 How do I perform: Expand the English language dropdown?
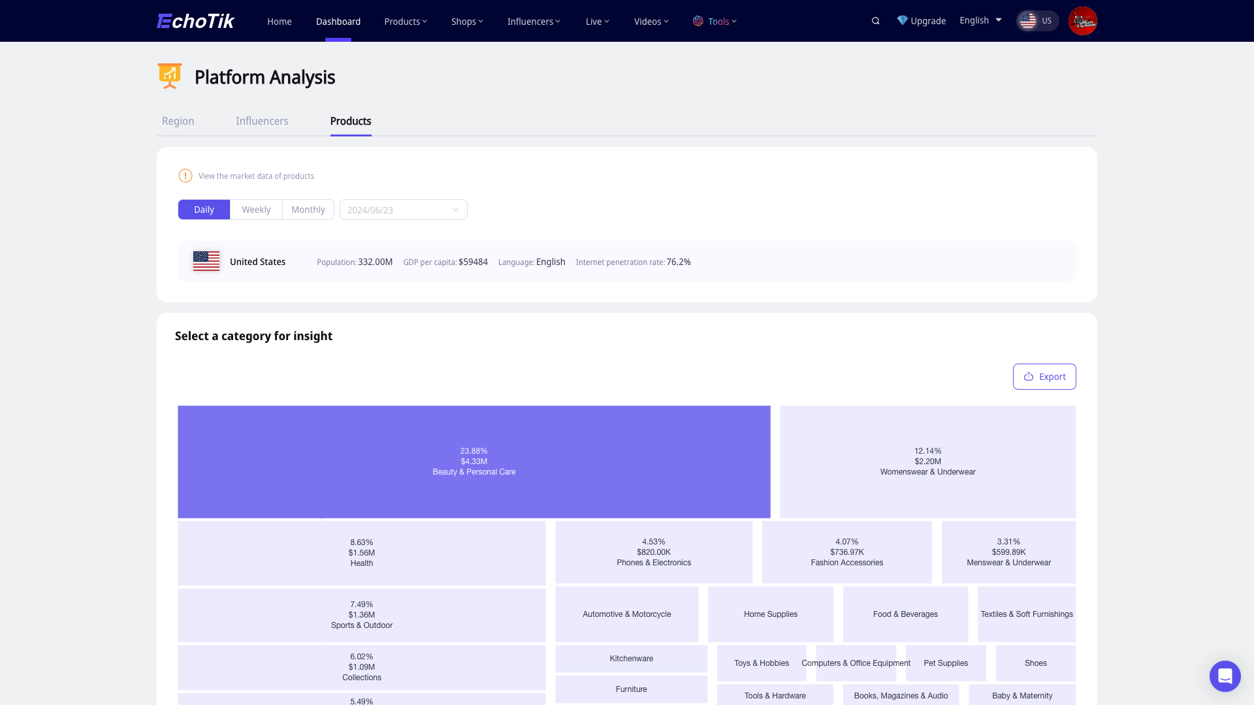tap(980, 20)
